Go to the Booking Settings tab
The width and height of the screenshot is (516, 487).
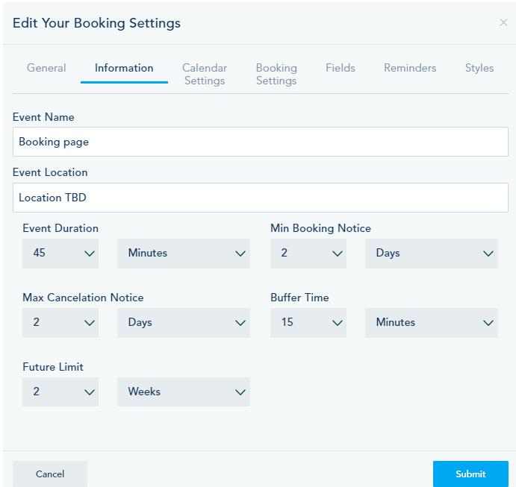click(276, 74)
